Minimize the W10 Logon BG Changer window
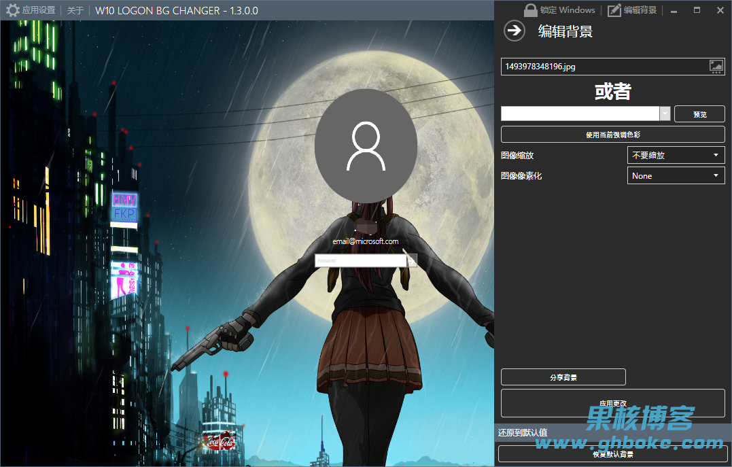The image size is (732, 467). pos(673,10)
